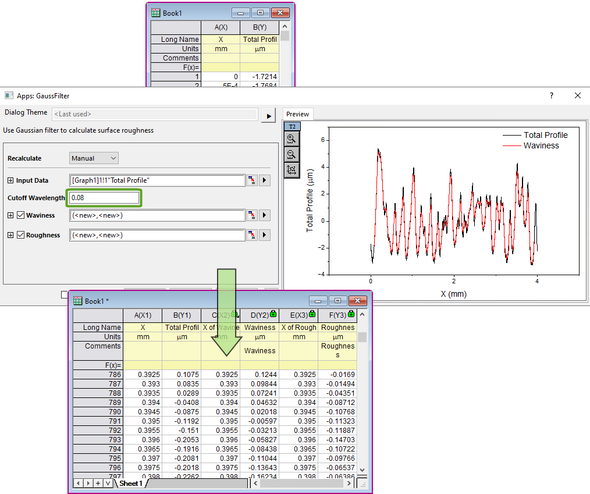Screen dimensions: 590x494
Task: Click the help question mark in GaussFilter dialog
Action: (x=551, y=95)
